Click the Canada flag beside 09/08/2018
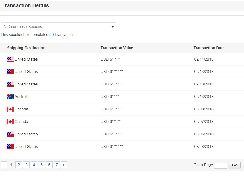The height and width of the screenshot is (178, 244). click(10, 109)
